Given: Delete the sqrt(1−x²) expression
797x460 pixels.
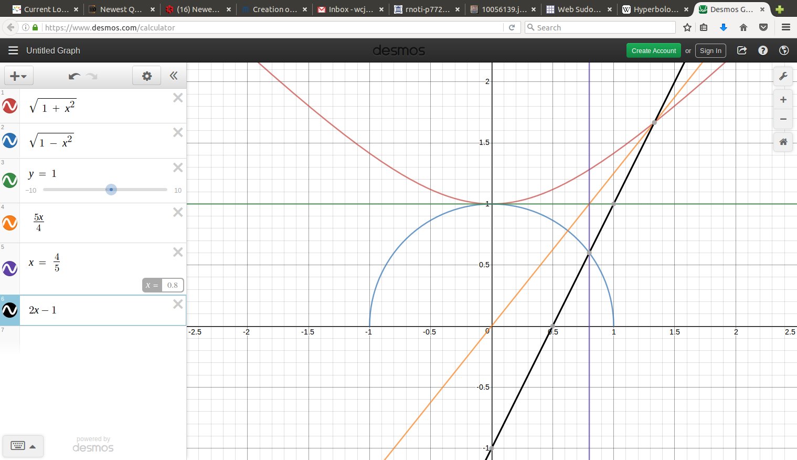Looking at the screenshot, I should coord(178,132).
